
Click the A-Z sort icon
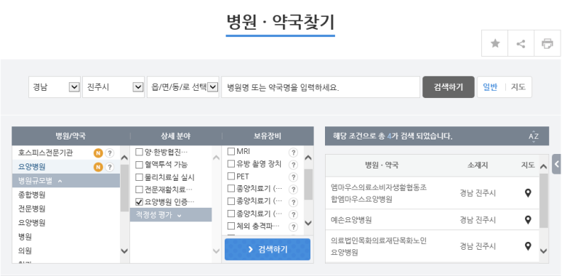coord(534,136)
